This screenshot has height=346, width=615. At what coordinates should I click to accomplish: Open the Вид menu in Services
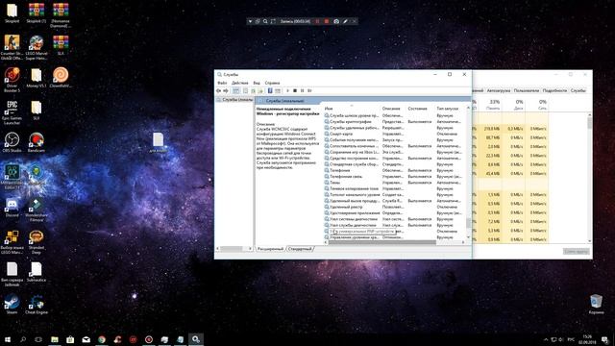(x=257, y=83)
